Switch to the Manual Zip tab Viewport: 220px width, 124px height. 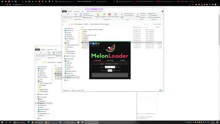click(x=110, y=60)
